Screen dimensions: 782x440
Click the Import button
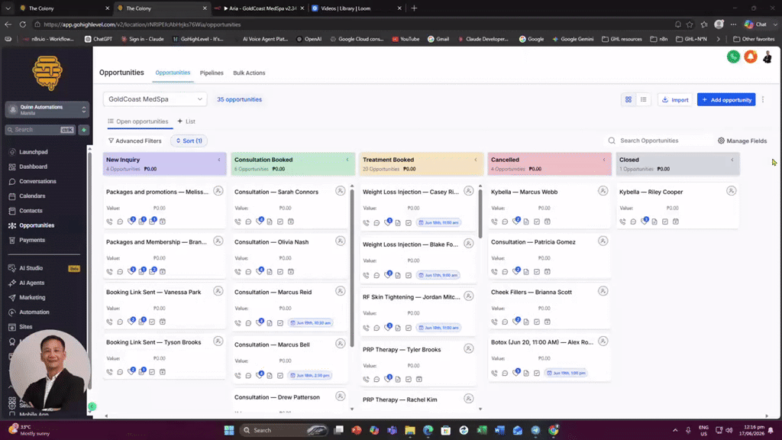675,100
